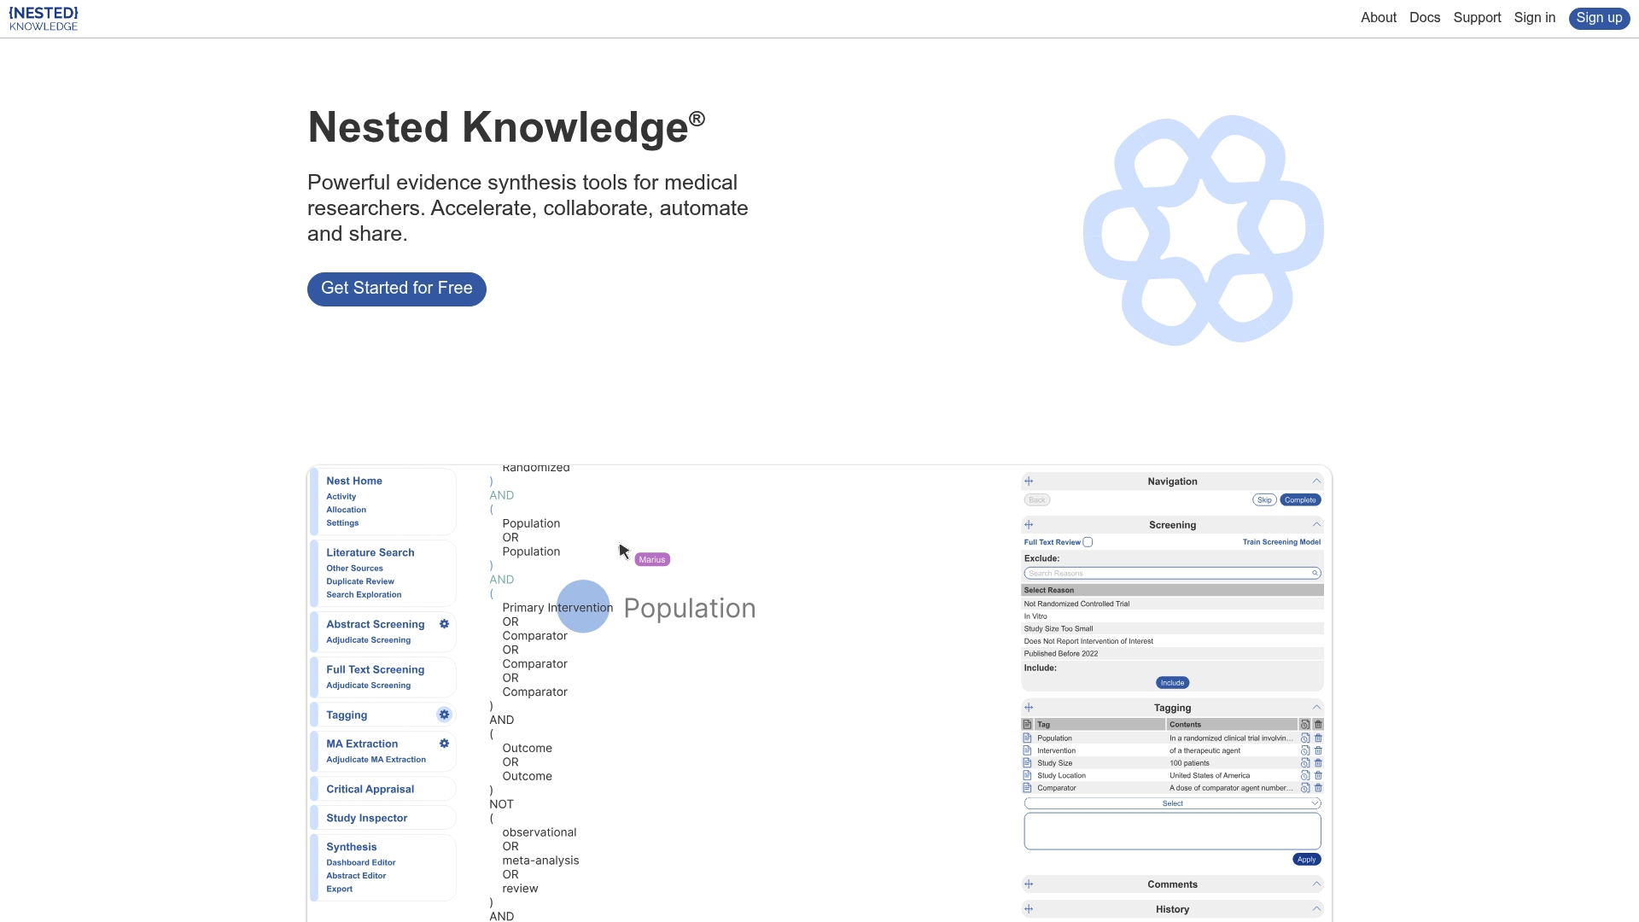Click document icon for Population tag
The image size is (1639, 922).
pyautogui.click(x=1027, y=738)
